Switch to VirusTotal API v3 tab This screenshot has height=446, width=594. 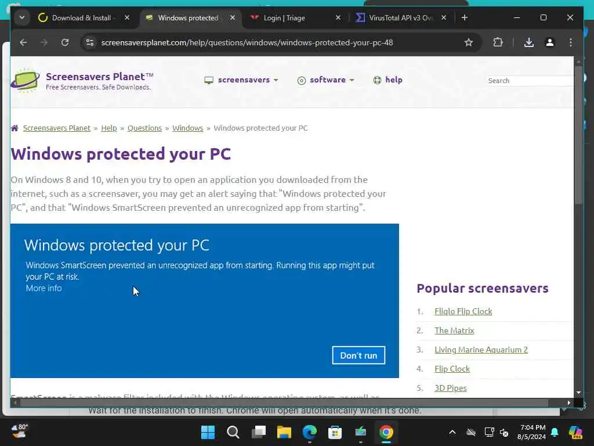click(x=401, y=18)
